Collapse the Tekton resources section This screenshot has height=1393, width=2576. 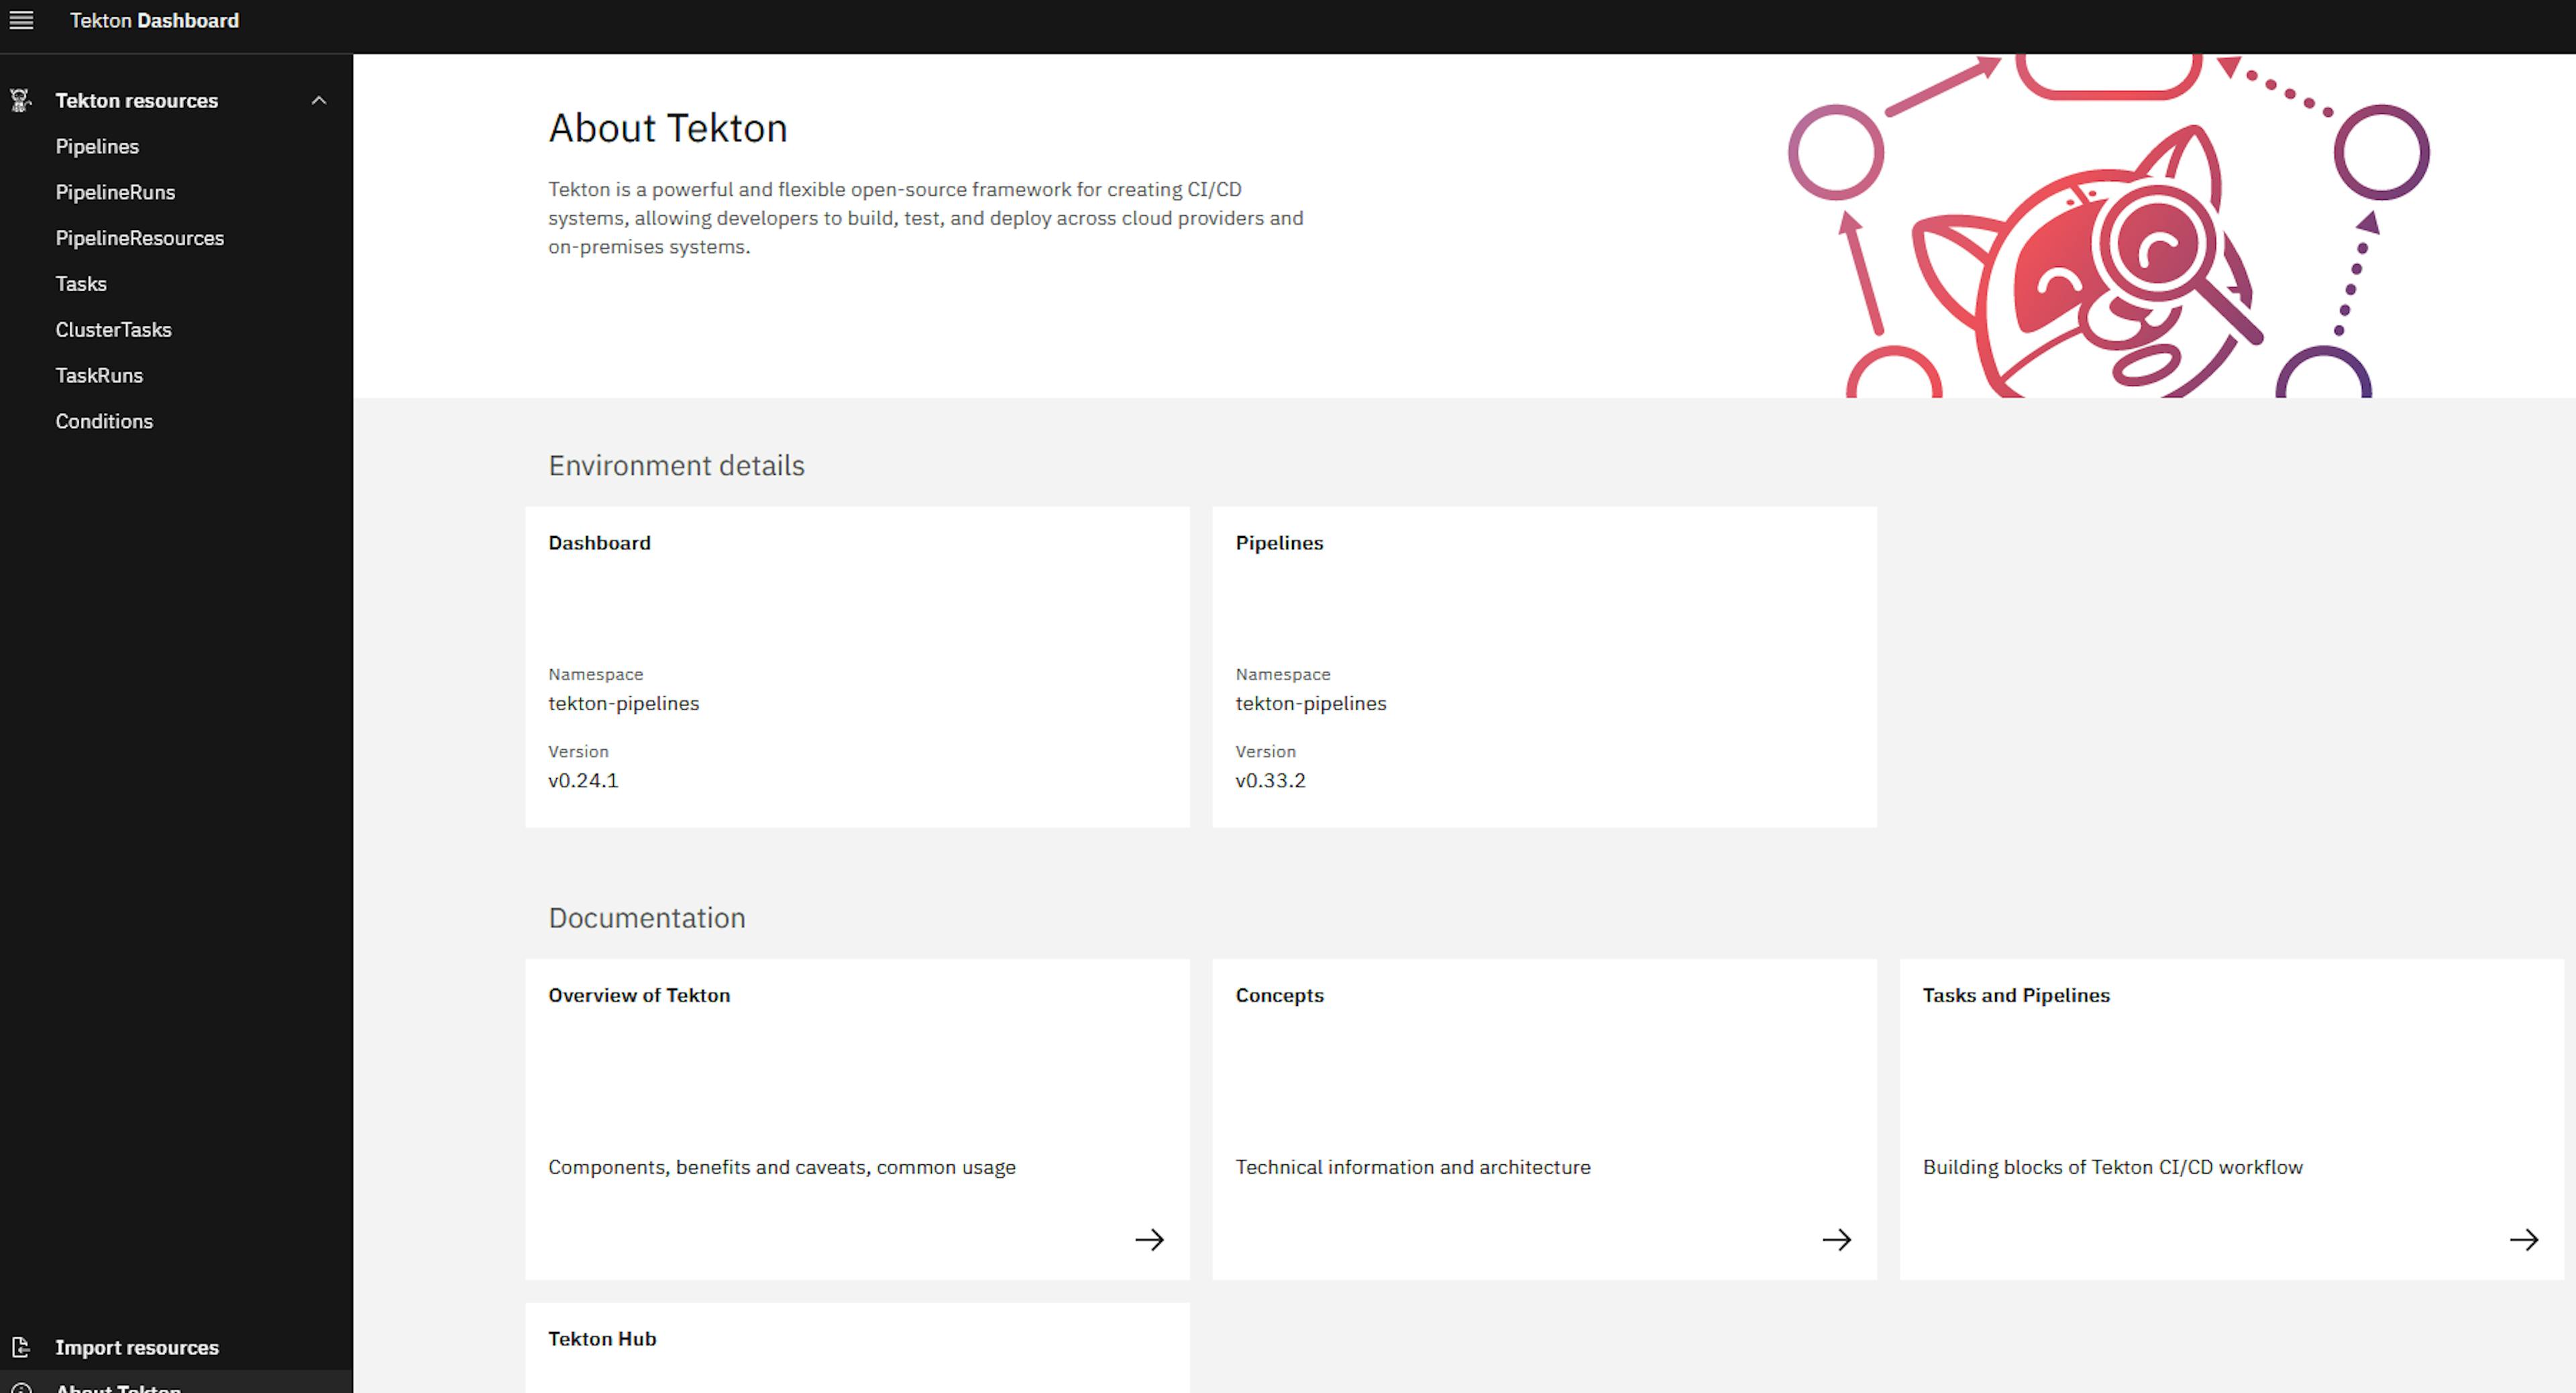(319, 99)
